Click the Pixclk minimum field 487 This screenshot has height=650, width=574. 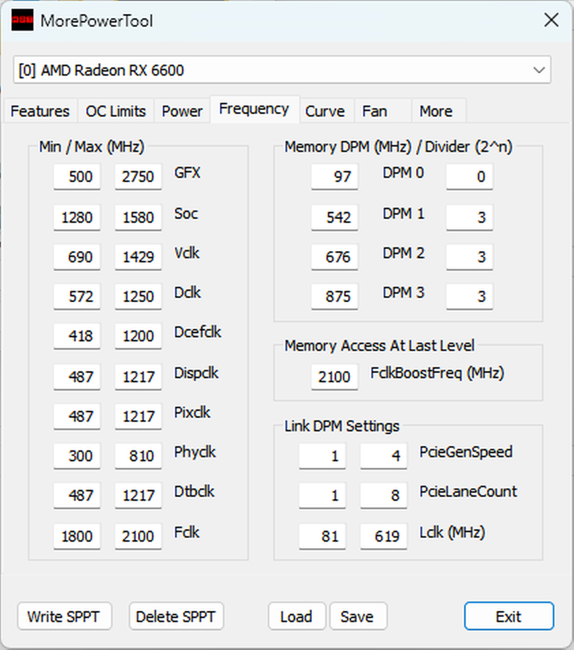tap(76, 416)
